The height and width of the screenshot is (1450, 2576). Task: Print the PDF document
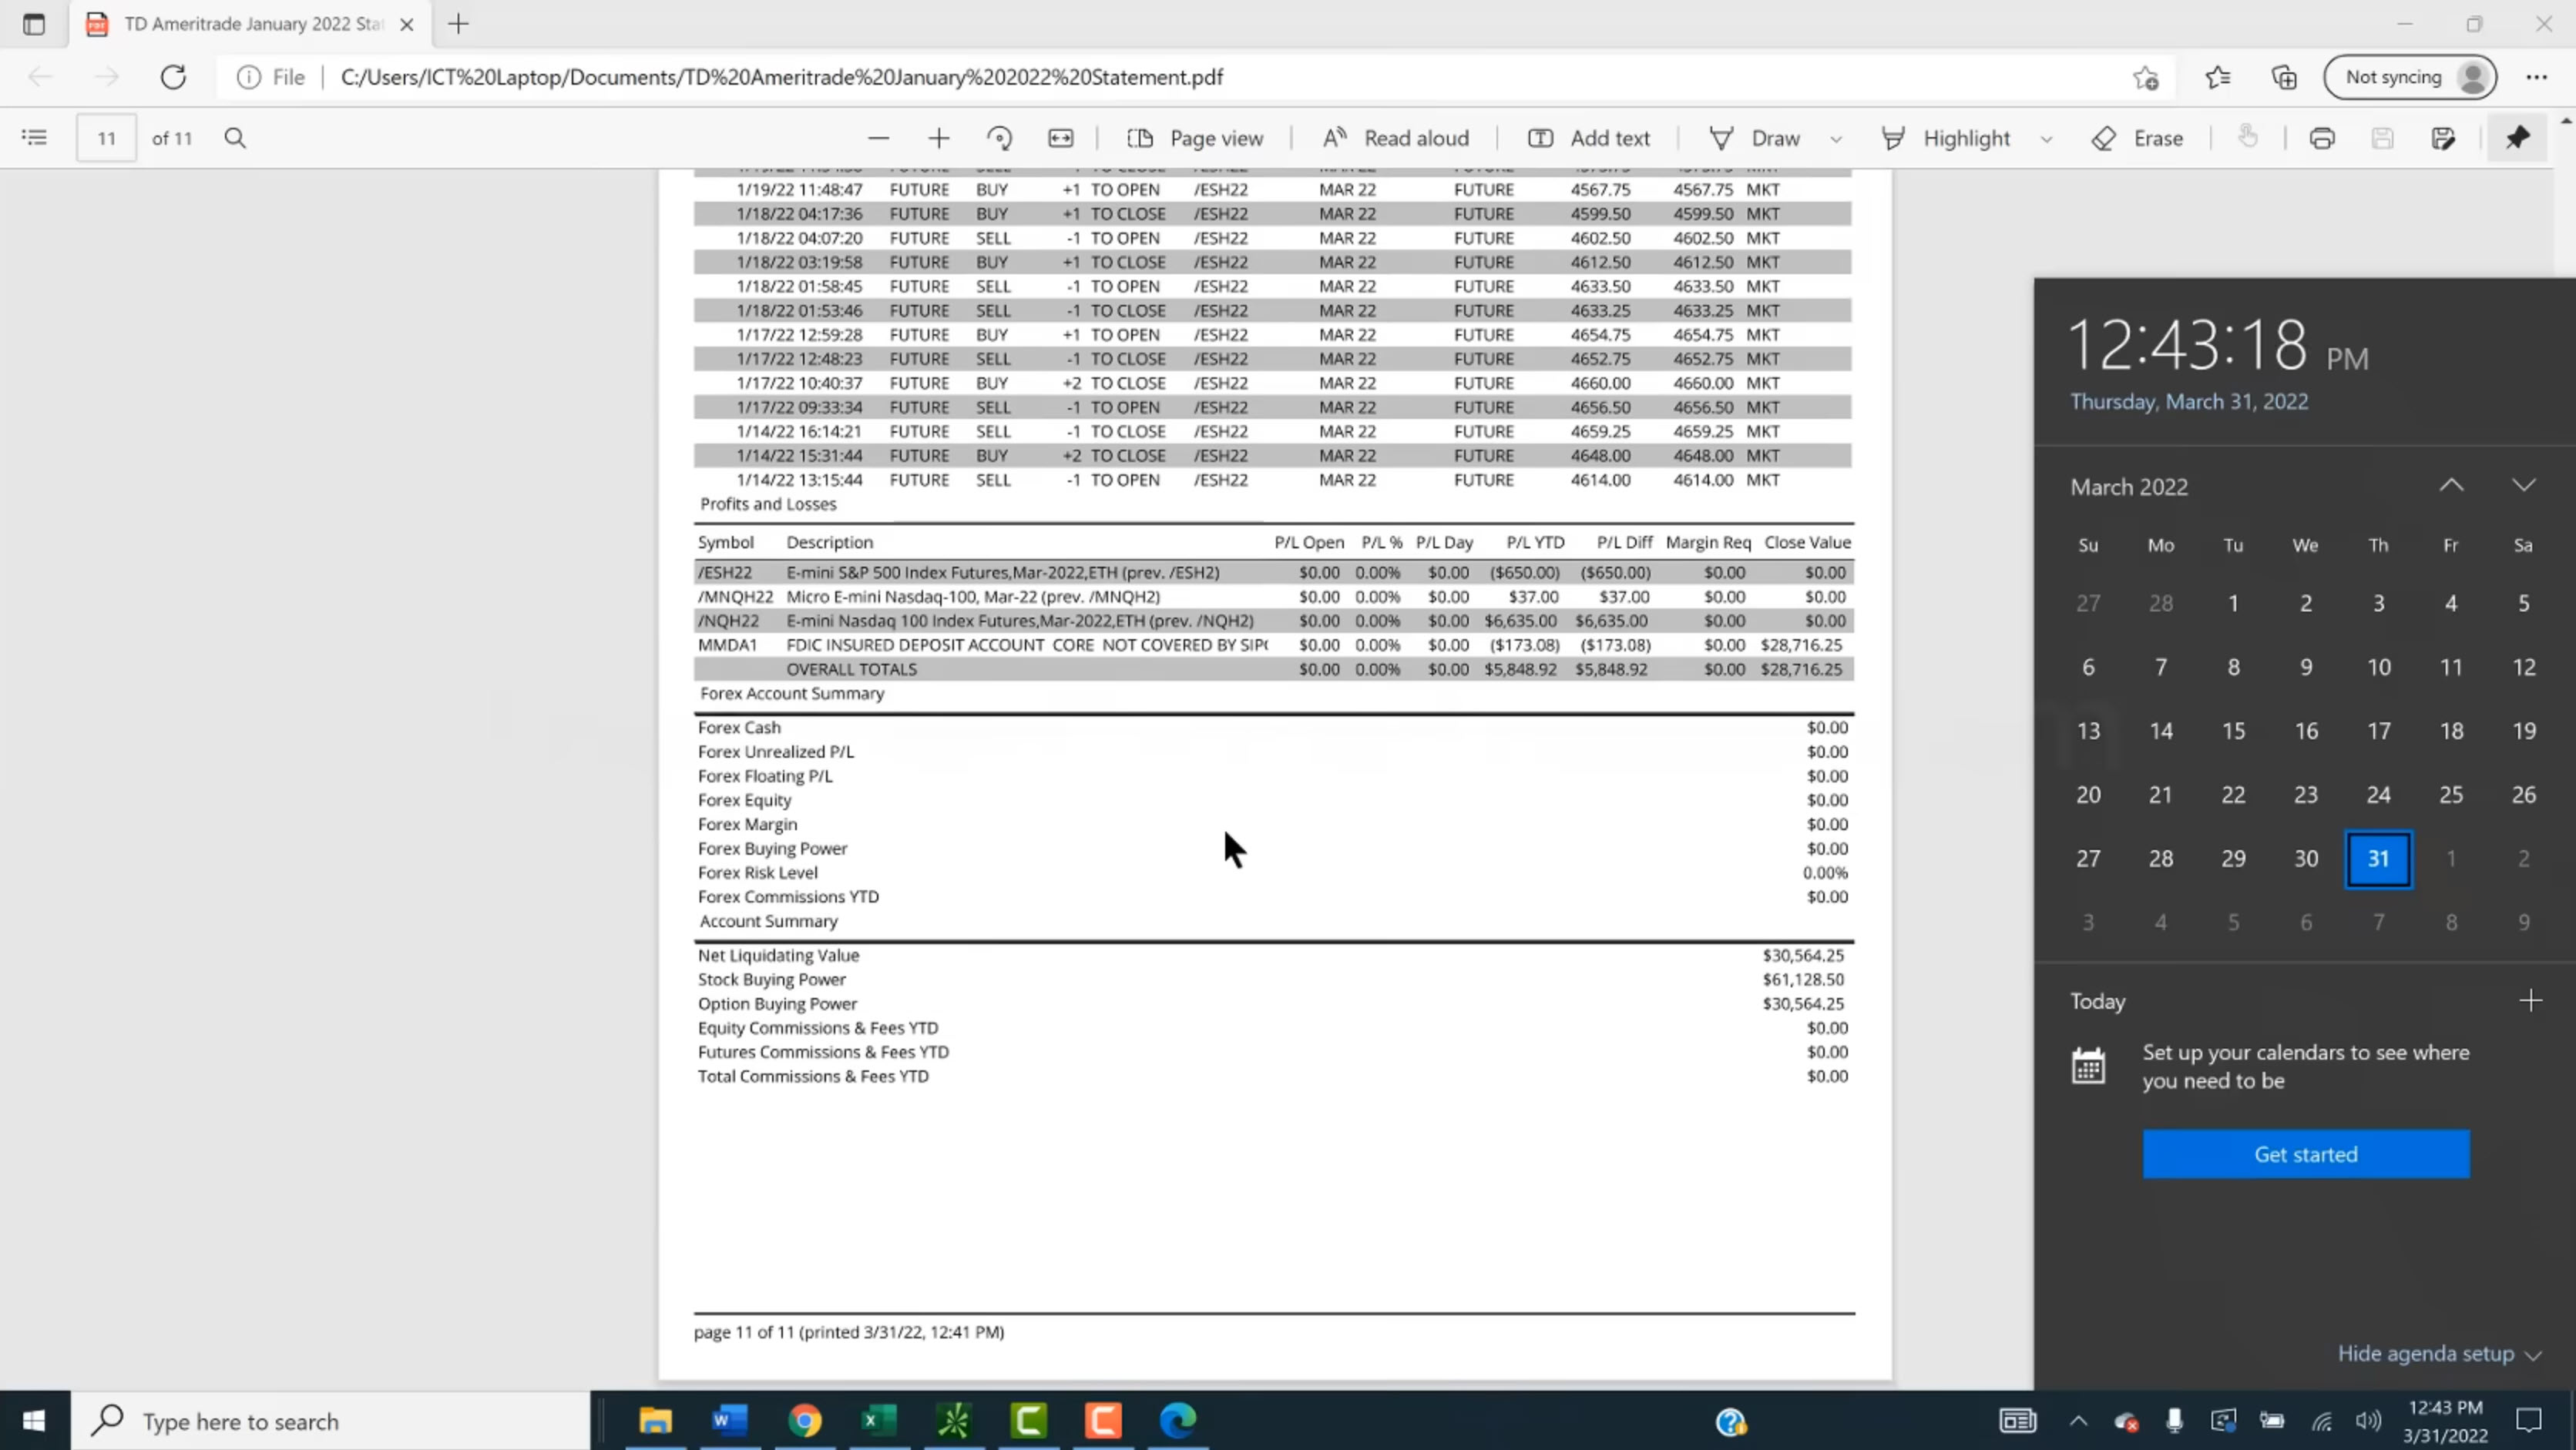point(2322,138)
